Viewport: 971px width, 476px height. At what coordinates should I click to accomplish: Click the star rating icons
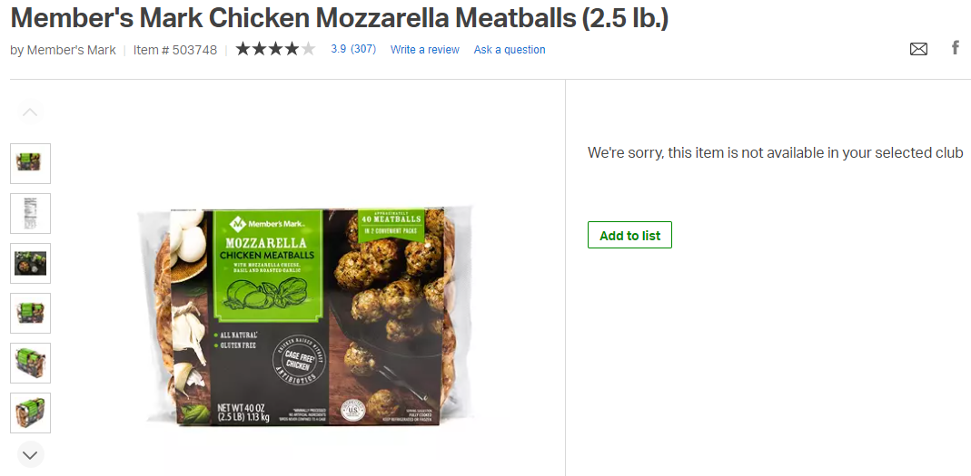(275, 49)
